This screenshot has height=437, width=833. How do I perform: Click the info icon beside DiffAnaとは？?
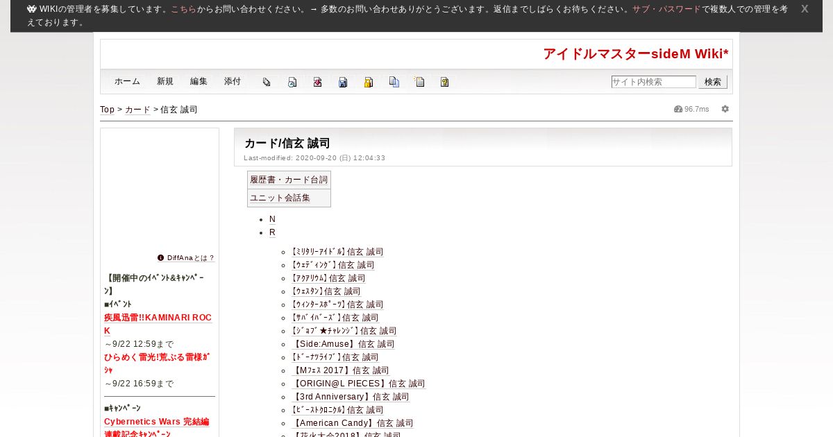click(161, 258)
